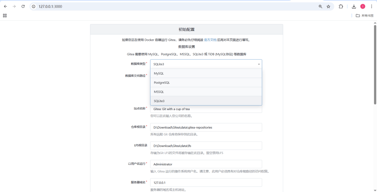This screenshot has width=377, height=192.
Task: Click the 初始配置 heading
Action: click(186, 30)
